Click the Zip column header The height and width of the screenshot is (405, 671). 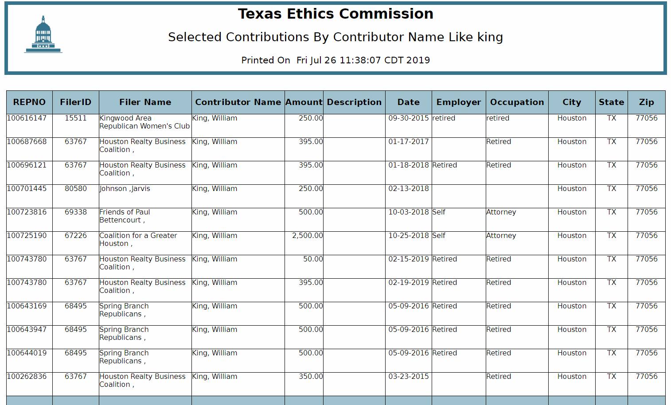tap(647, 102)
